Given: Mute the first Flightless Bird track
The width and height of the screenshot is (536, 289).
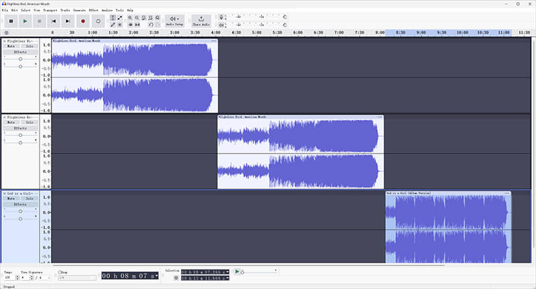Looking at the screenshot, I should (11, 46).
